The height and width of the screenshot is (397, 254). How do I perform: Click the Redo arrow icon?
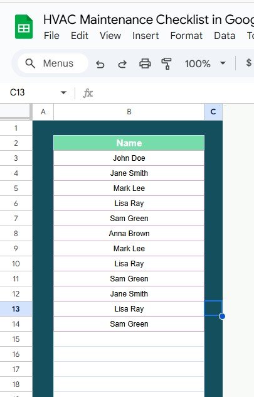(122, 63)
